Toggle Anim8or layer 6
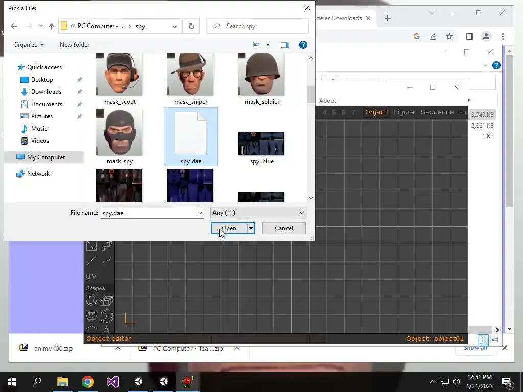This screenshot has height=392, width=523. click(344, 112)
